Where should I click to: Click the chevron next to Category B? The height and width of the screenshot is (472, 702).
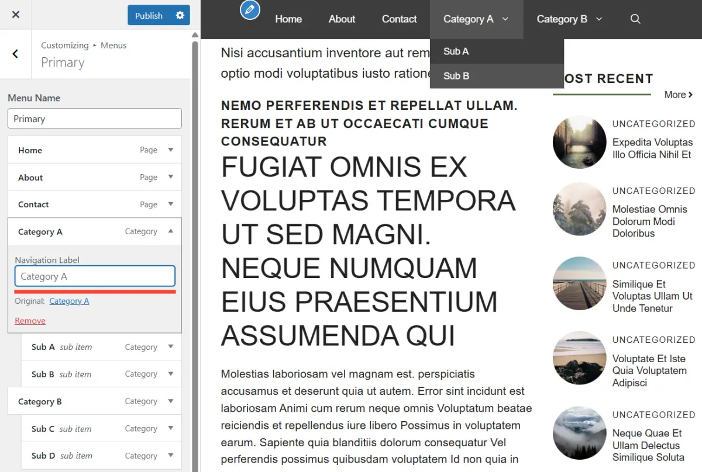point(599,19)
